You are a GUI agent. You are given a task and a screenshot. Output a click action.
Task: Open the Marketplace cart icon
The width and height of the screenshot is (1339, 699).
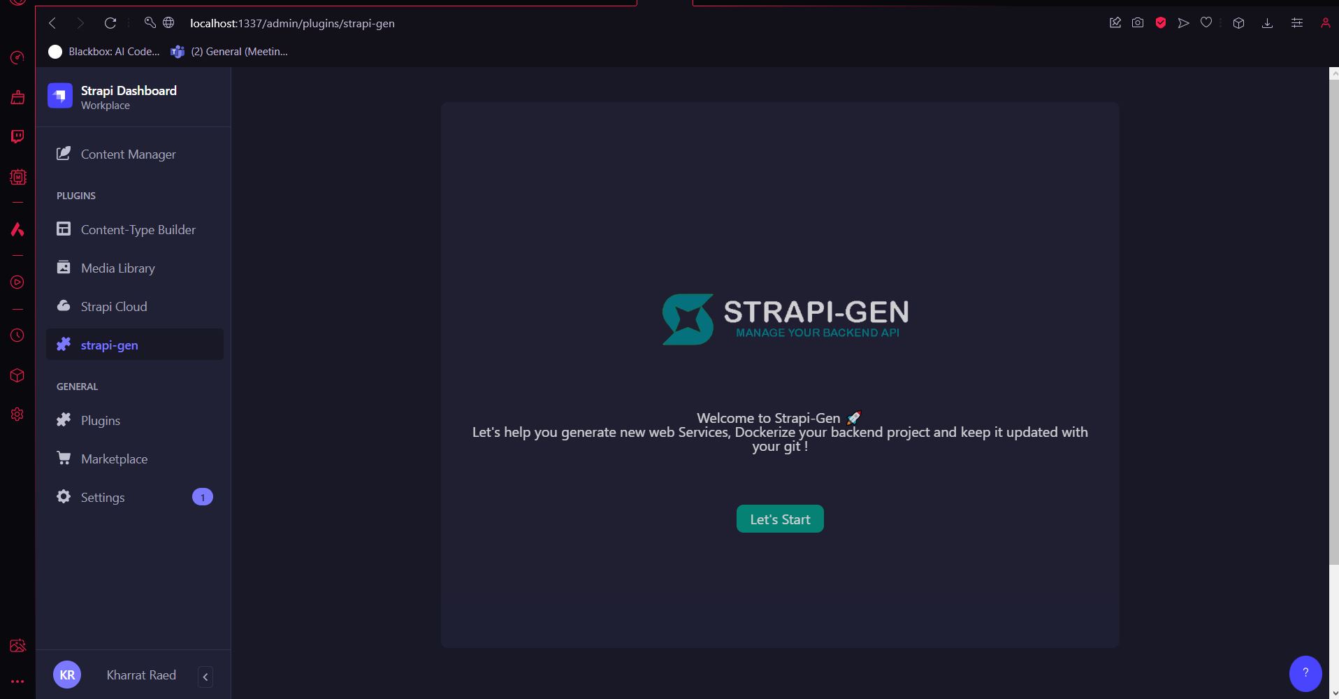(x=64, y=459)
